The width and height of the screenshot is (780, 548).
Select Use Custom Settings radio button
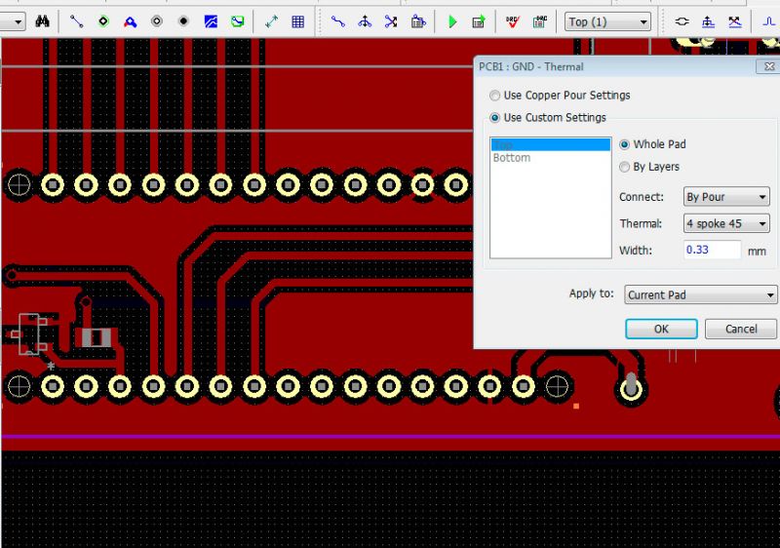[x=493, y=118]
